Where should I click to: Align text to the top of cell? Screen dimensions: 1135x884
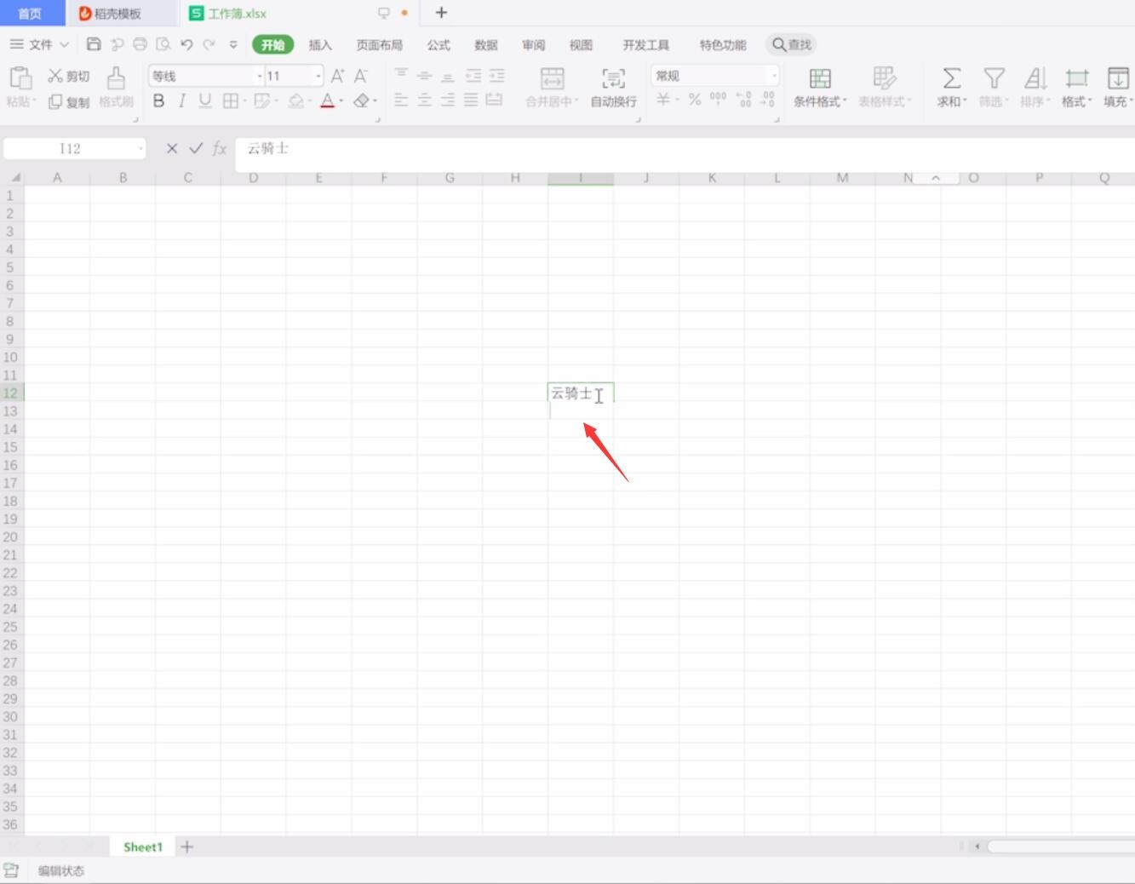pyautogui.click(x=401, y=75)
